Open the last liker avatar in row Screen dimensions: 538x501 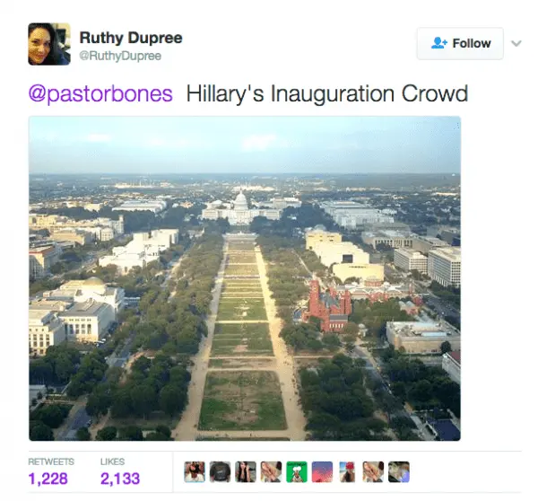click(399, 471)
